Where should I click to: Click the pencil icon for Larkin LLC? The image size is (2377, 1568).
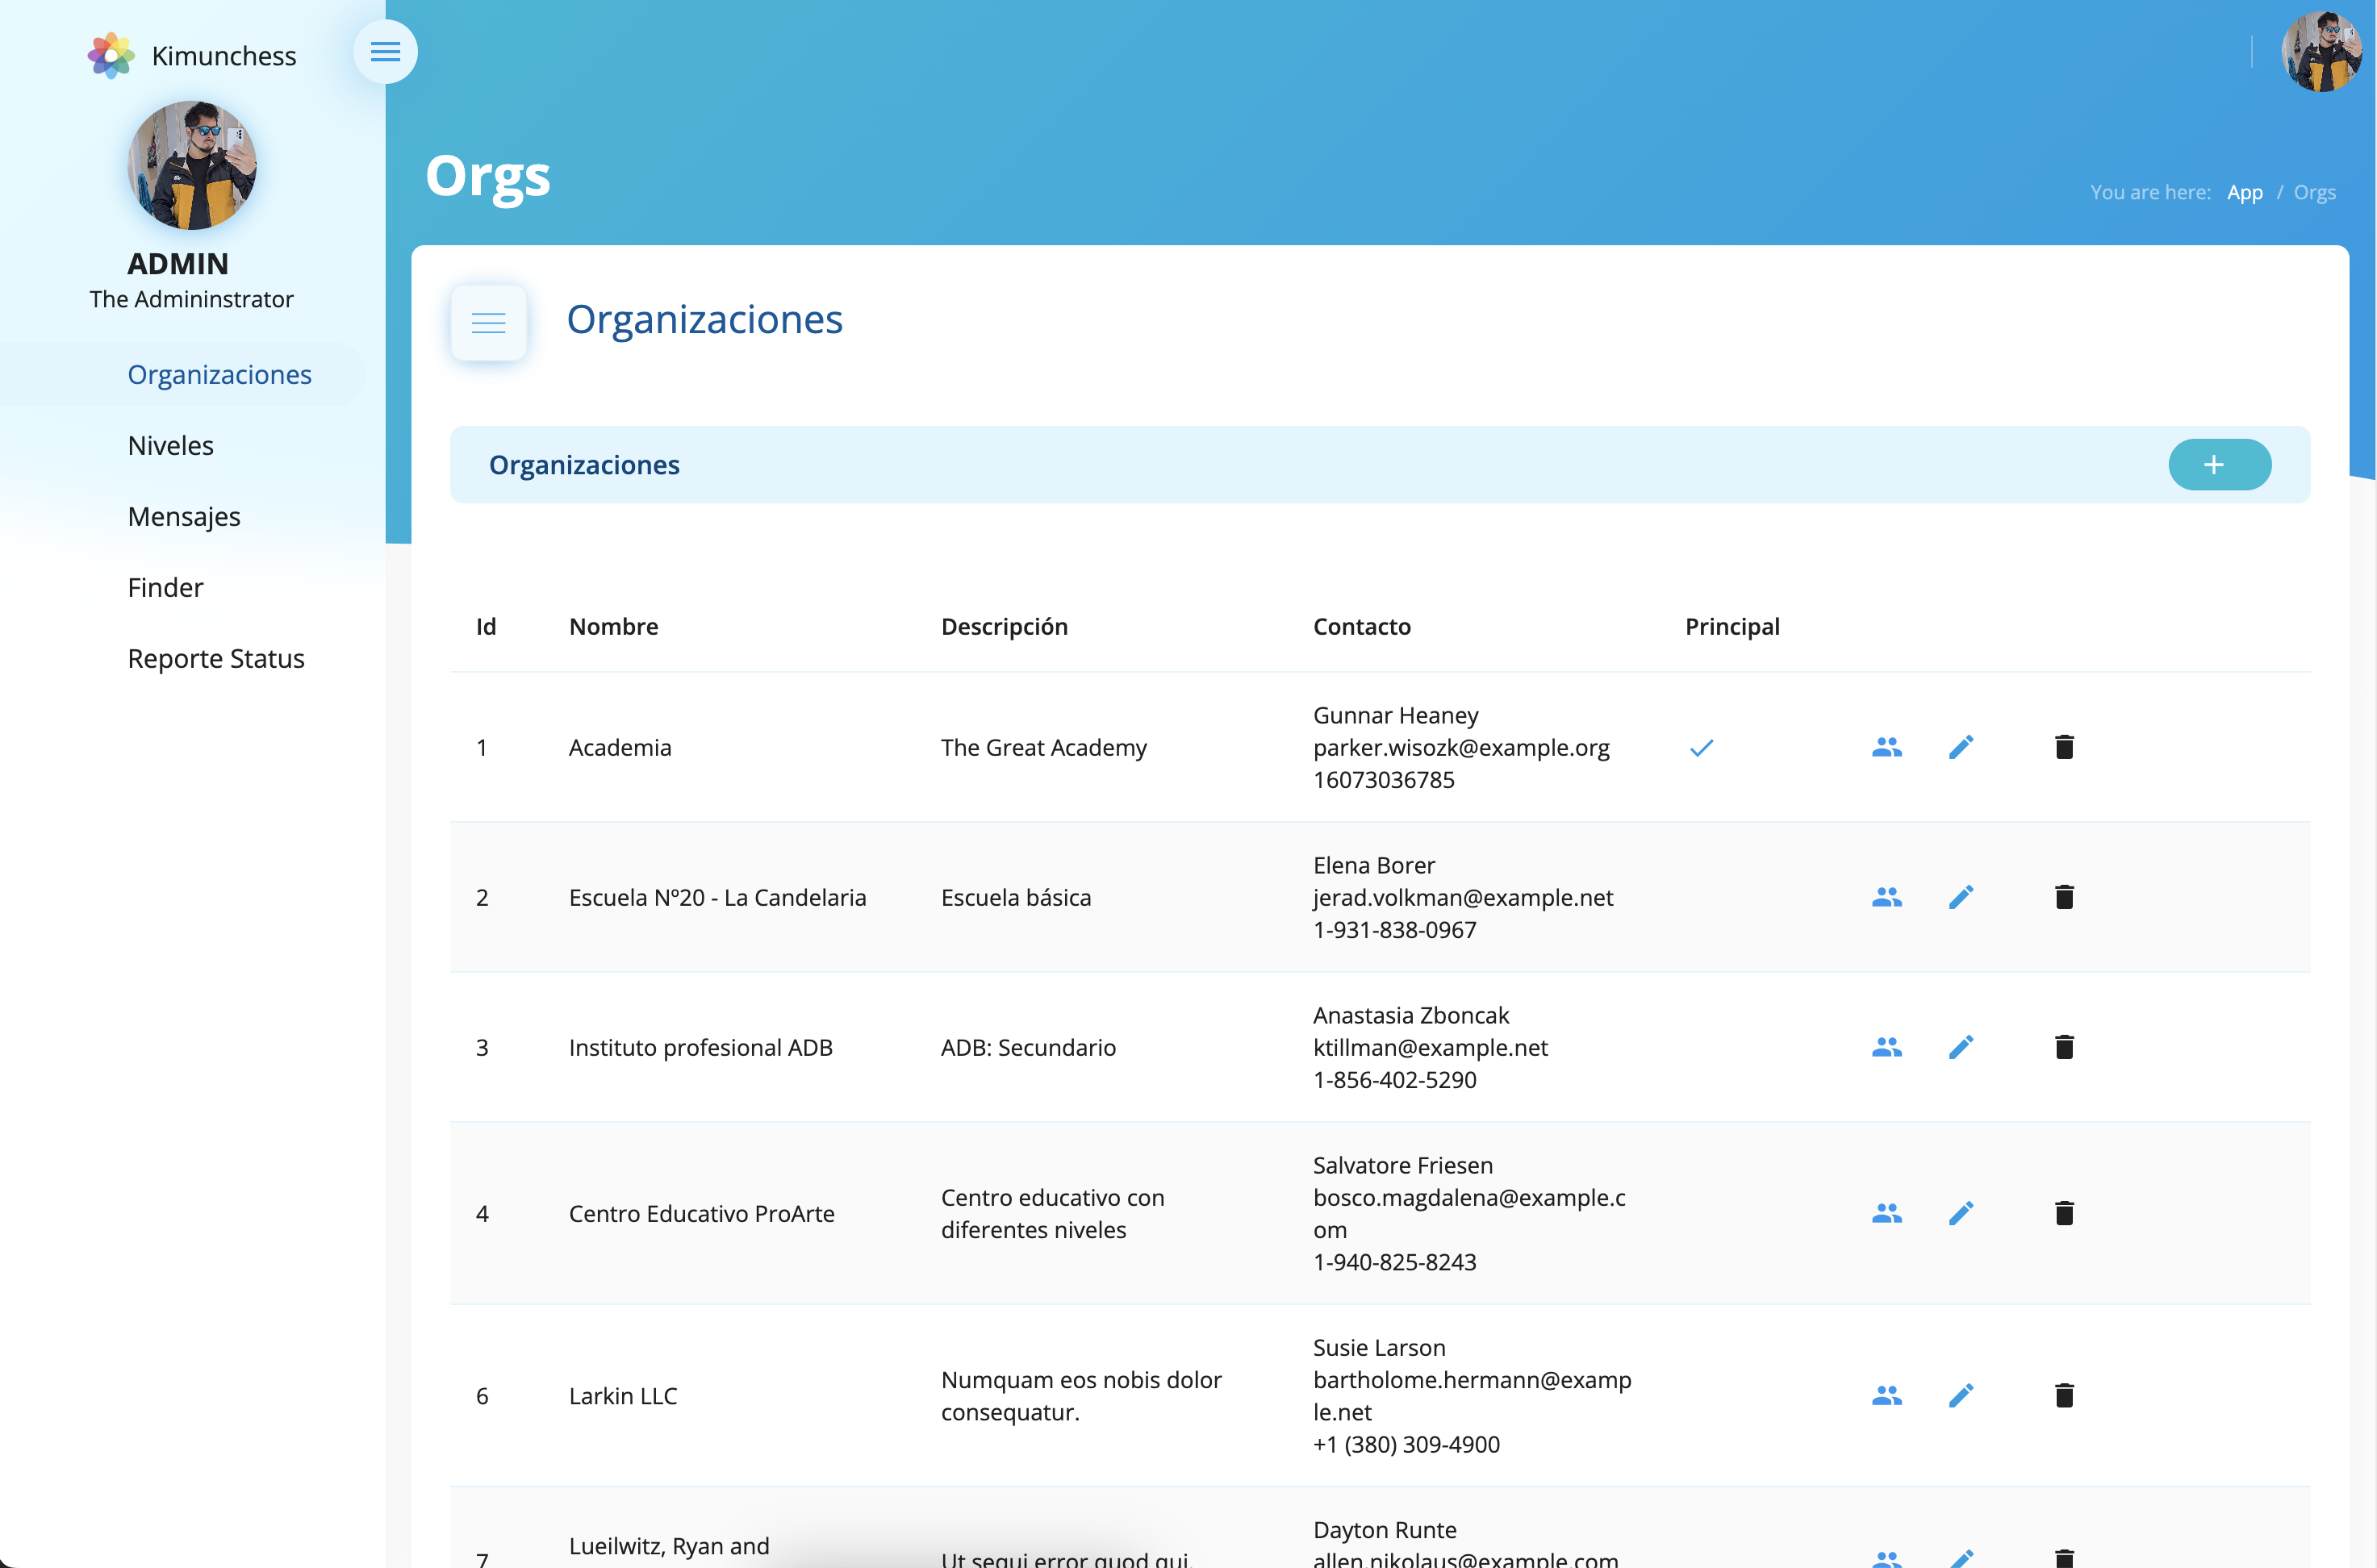pyautogui.click(x=1961, y=1395)
